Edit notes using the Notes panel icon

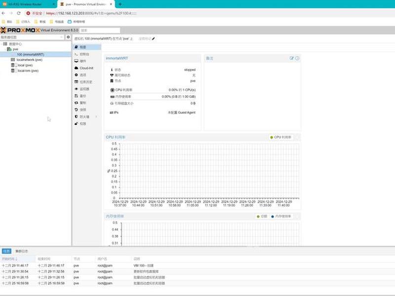[292, 58]
